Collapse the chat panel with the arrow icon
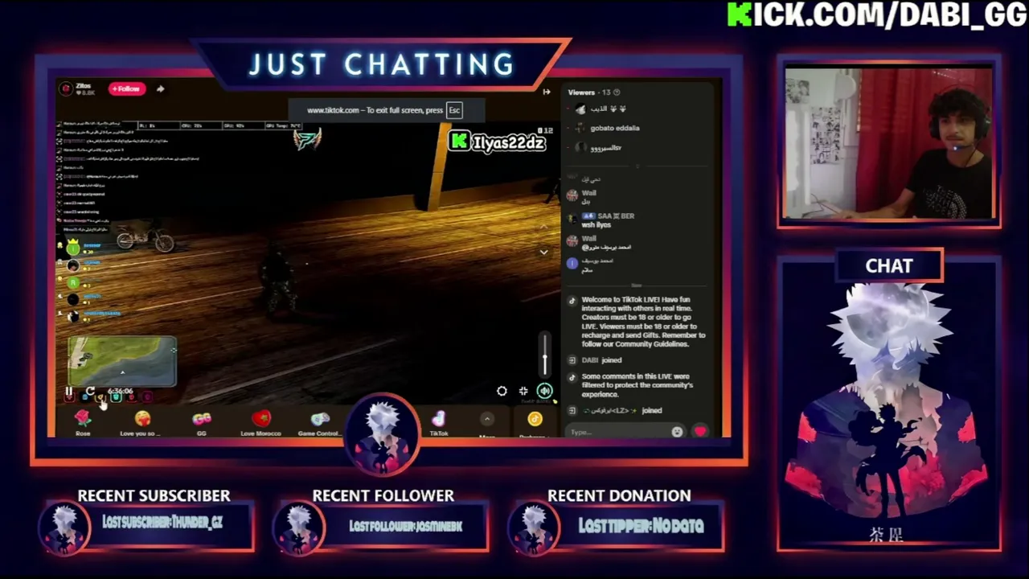This screenshot has height=579, width=1029. [x=547, y=92]
